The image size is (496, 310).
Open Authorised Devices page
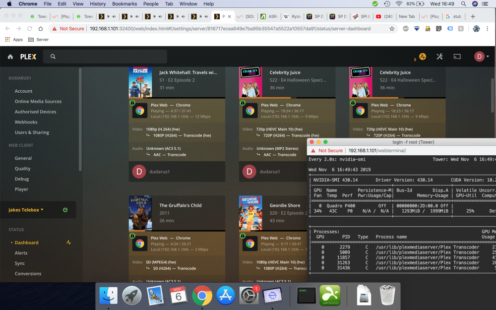[x=35, y=112]
